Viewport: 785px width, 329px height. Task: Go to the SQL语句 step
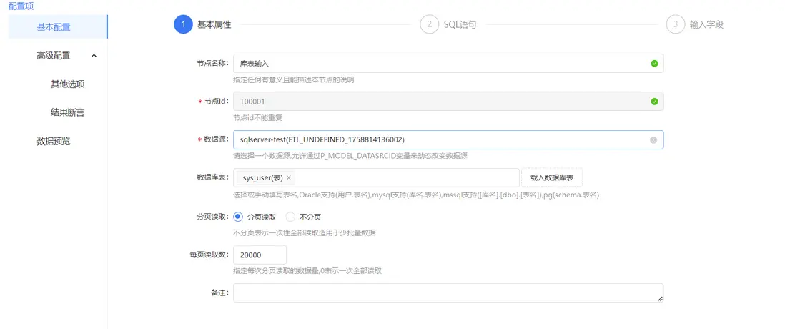460,24
